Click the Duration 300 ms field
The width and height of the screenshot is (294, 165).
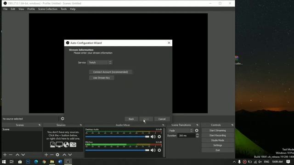click(187, 136)
